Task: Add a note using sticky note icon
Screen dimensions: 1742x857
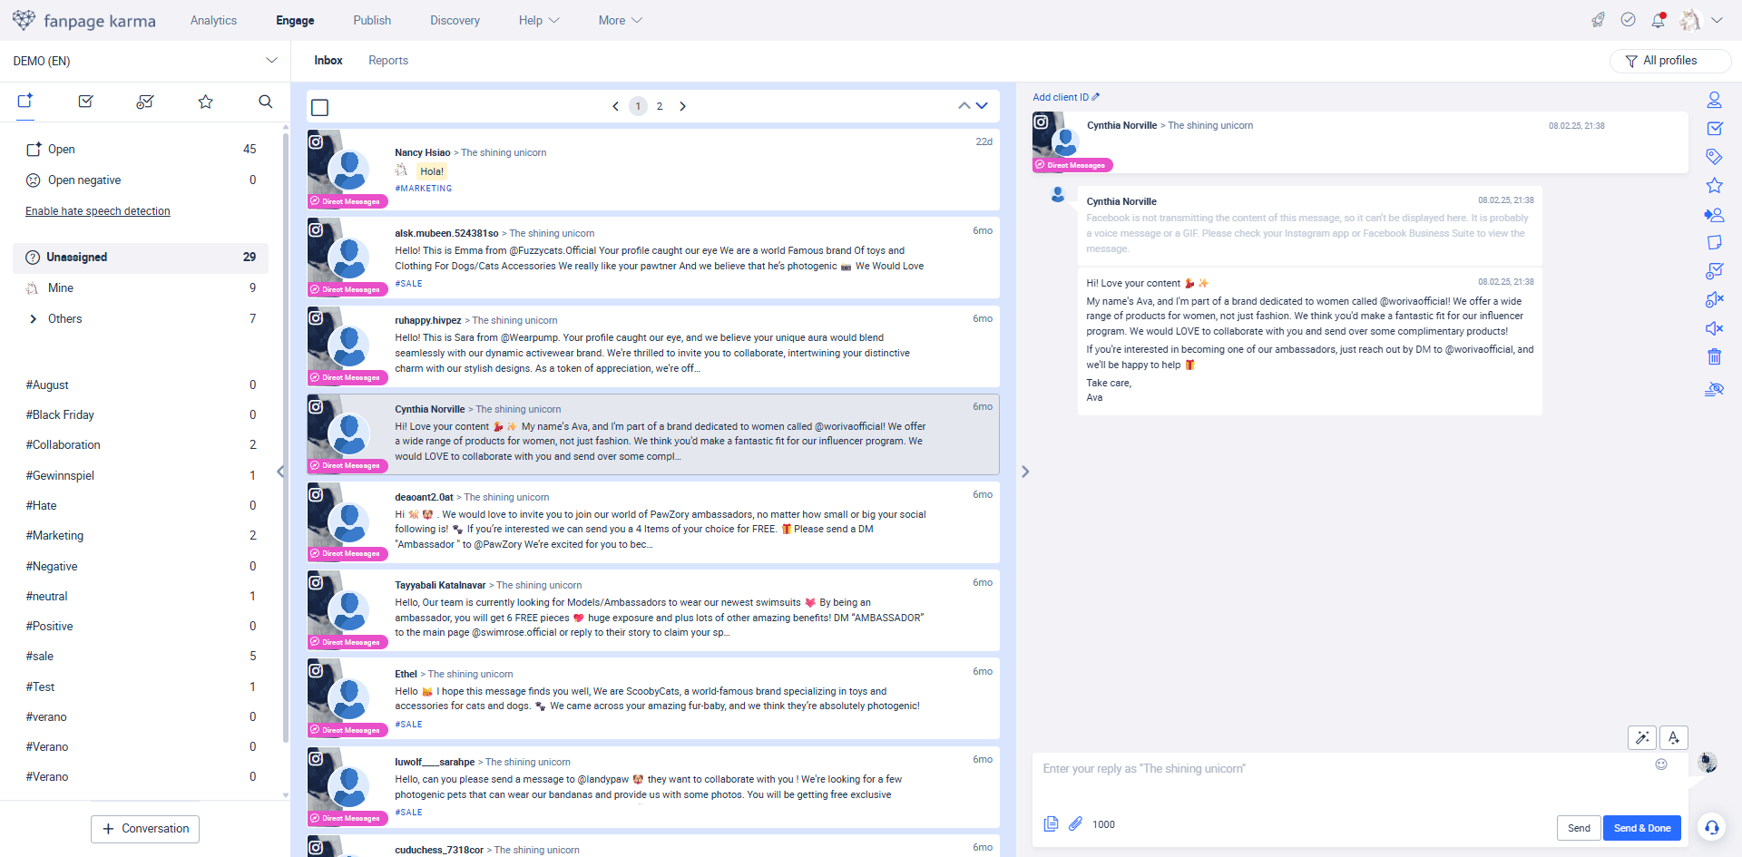Action: click(x=1714, y=242)
